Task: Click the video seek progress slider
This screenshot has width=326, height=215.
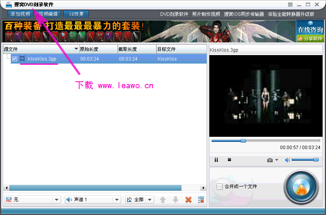Action: (x=265, y=141)
